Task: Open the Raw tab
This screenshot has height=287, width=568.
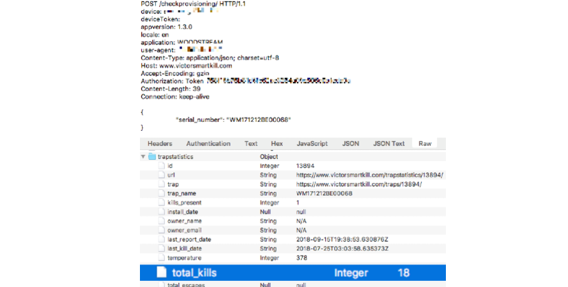Action: point(425,144)
